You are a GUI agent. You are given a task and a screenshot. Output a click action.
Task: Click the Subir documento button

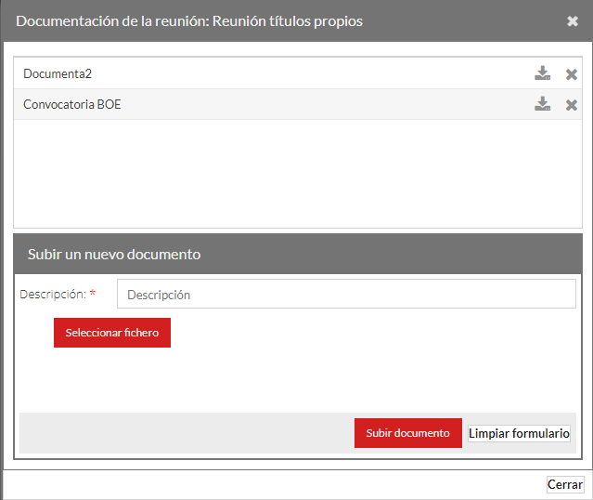coord(408,433)
